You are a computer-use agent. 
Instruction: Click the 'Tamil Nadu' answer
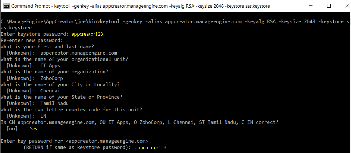coord(54,103)
